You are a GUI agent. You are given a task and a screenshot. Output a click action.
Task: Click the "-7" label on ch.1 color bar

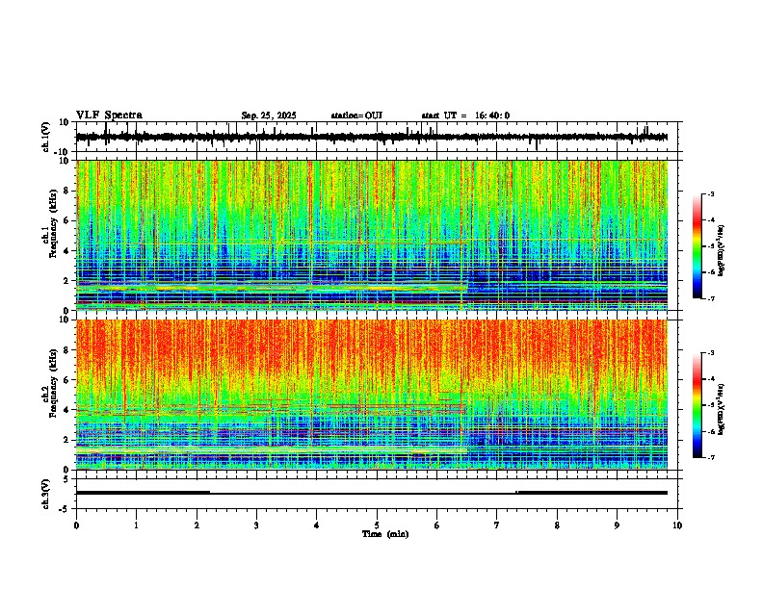tap(710, 298)
